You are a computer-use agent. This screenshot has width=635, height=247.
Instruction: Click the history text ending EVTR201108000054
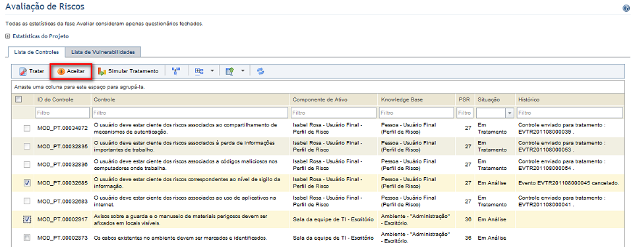tap(562, 165)
